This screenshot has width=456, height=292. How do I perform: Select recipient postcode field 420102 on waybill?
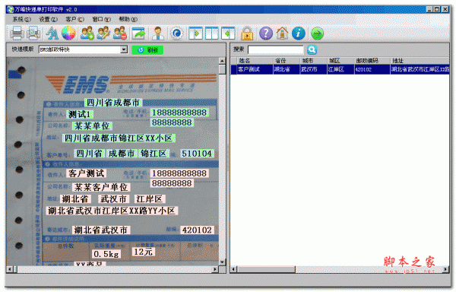click(197, 230)
